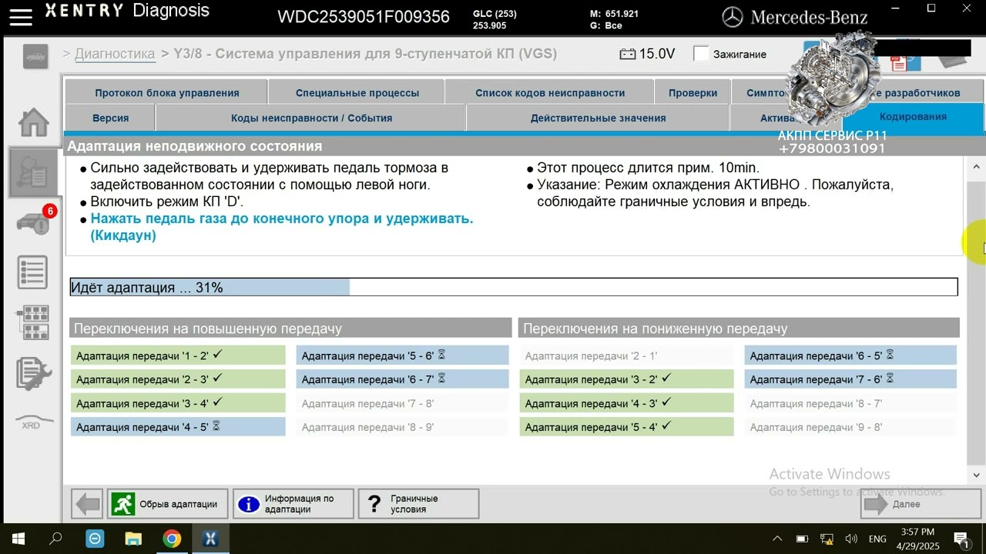
Task: Open Информация по адаптации button
Action: 293,504
